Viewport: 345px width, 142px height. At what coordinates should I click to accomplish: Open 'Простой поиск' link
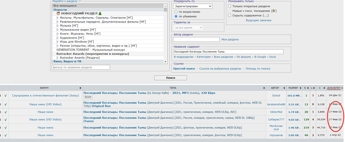(184, 69)
